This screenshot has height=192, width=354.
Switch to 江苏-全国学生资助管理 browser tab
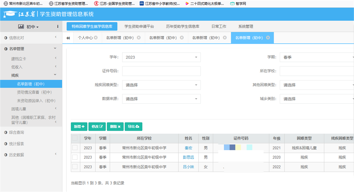[114, 3]
